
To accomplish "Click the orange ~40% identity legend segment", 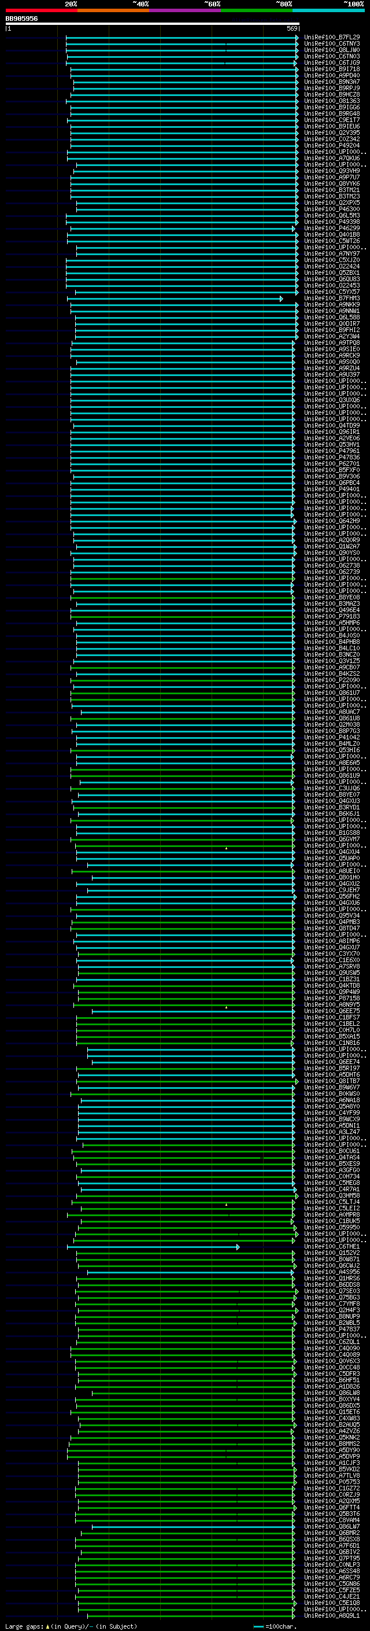I will 113,10.
